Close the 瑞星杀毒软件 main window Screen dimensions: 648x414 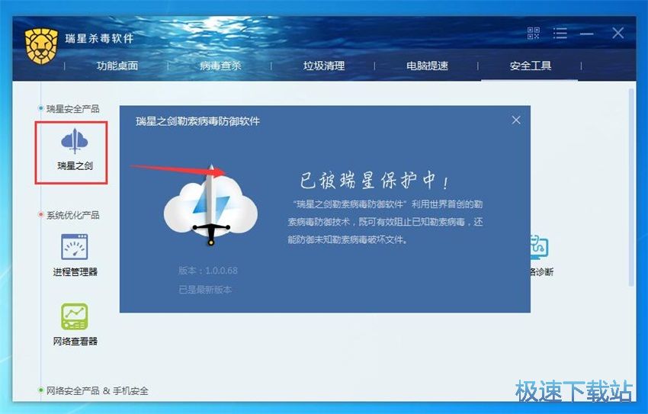(x=618, y=33)
